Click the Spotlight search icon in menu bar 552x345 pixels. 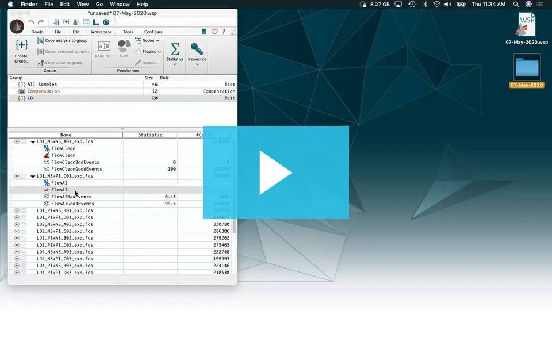516,4
